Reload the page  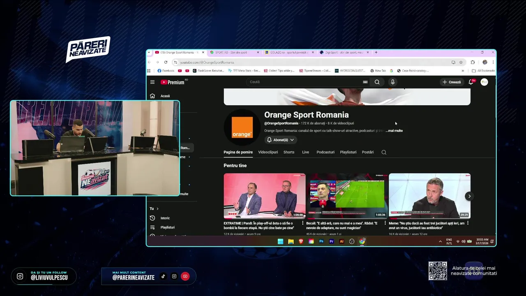166,62
